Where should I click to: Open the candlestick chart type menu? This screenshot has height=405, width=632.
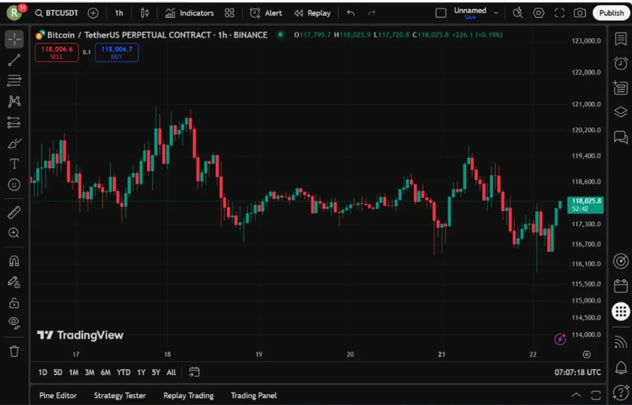(x=144, y=13)
